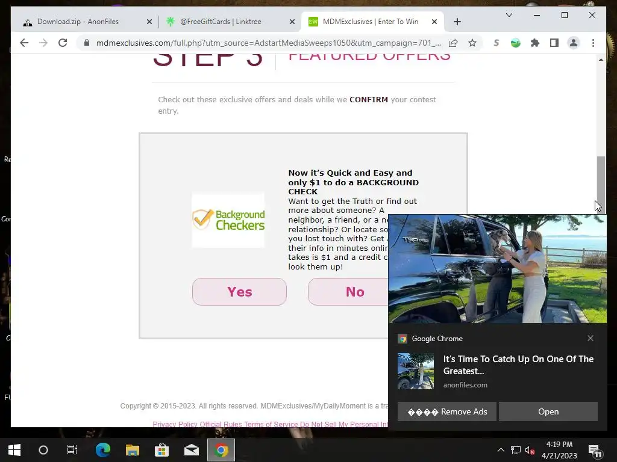Open the S extension in the toolbar
Viewport: 617px width, 462px height.
click(x=496, y=43)
